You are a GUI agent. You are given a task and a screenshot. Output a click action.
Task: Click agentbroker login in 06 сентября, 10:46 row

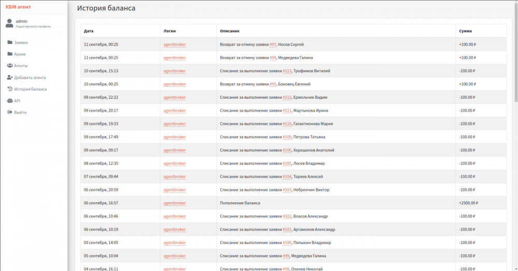click(x=175, y=216)
